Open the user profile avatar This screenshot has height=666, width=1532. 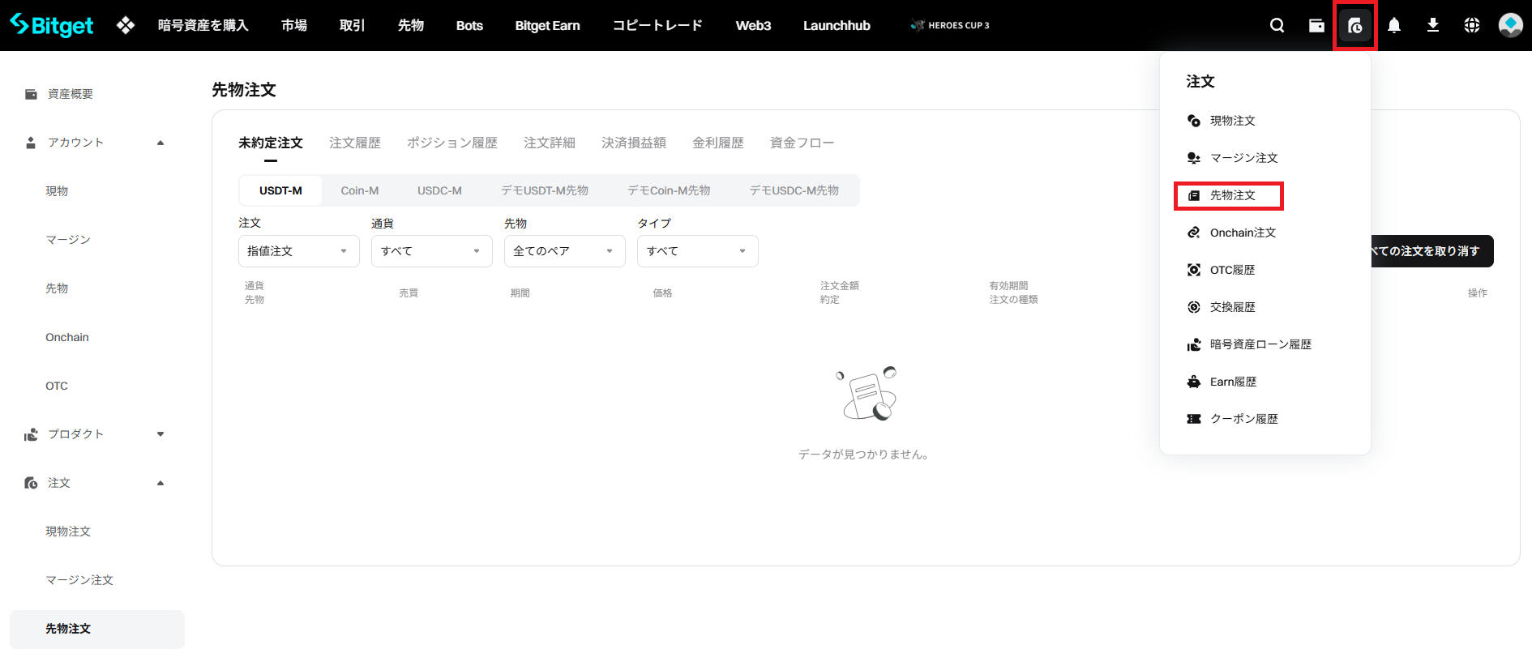1511,25
